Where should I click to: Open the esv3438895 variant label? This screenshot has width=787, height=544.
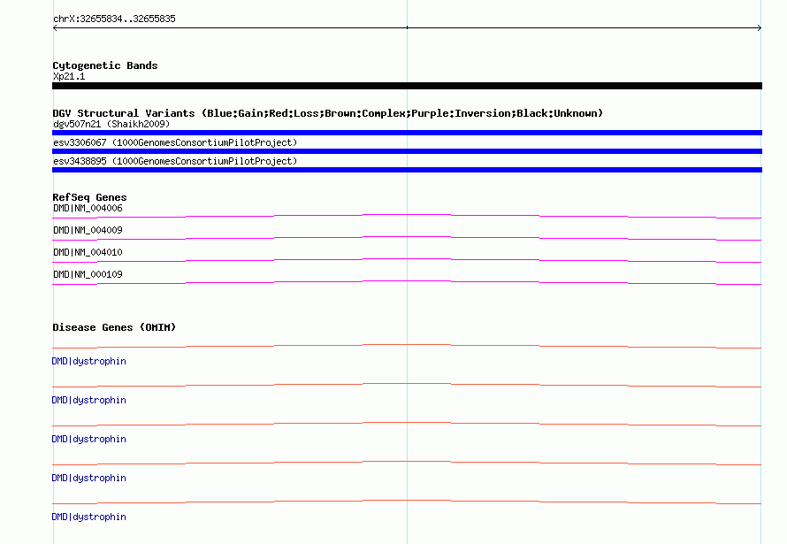[175, 161]
